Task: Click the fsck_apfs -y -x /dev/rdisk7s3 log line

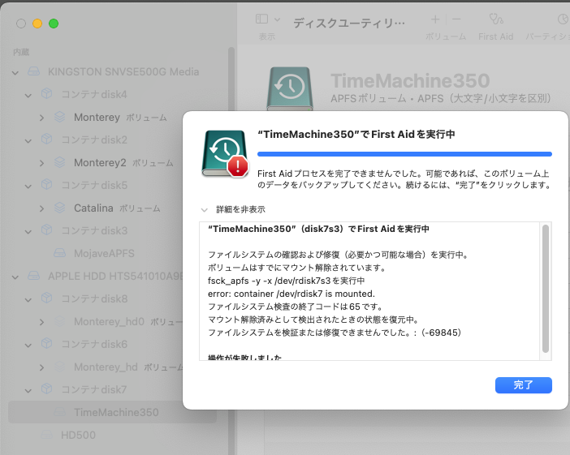Action: pos(286,281)
